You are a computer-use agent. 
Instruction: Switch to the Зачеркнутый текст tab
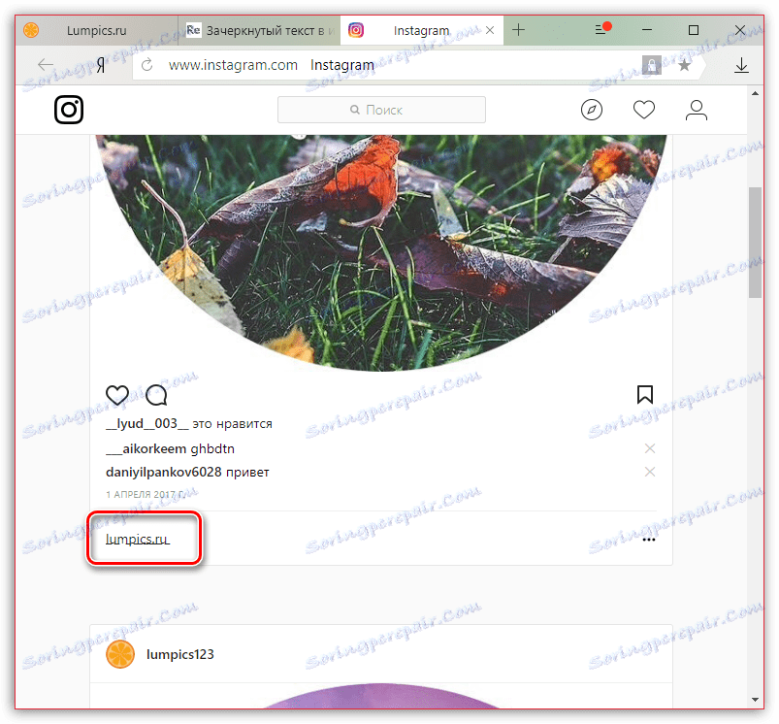click(259, 30)
